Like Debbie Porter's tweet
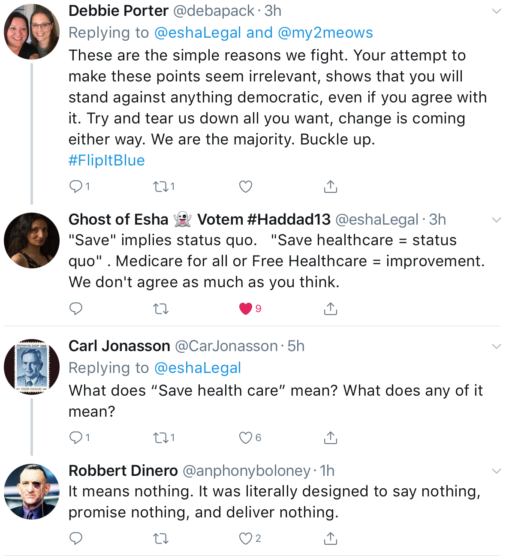The width and height of the screenshot is (509, 556). pyautogui.click(x=246, y=186)
